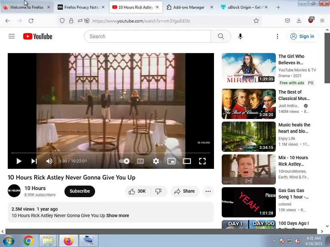This screenshot has height=247, width=330.
Task: Dislike the video with thumbs down
Action: (159, 191)
